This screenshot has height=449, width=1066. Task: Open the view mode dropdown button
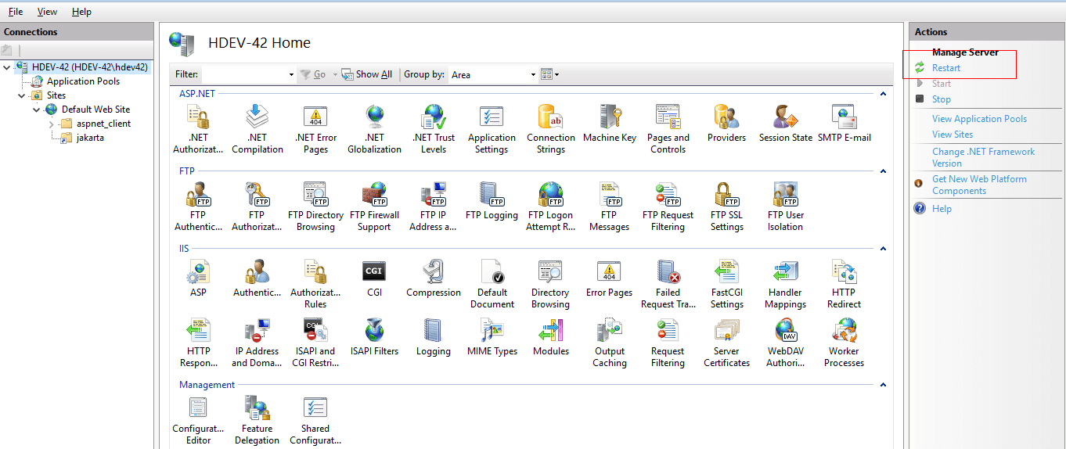click(x=549, y=74)
